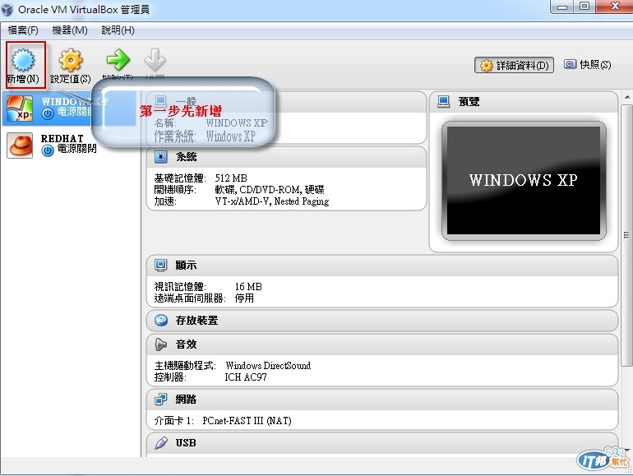The height and width of the screenshot is (476, 633).
Task: Click the WINDOWS XP preview thumbnail
Action: 524,181
